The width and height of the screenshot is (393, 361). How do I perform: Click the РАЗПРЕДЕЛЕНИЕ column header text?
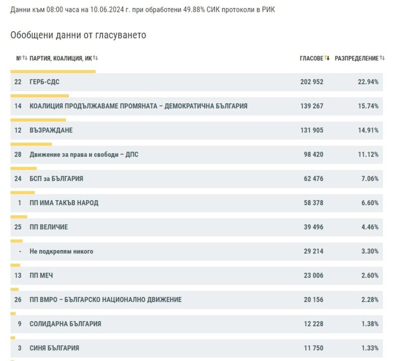tap(357, 58)
